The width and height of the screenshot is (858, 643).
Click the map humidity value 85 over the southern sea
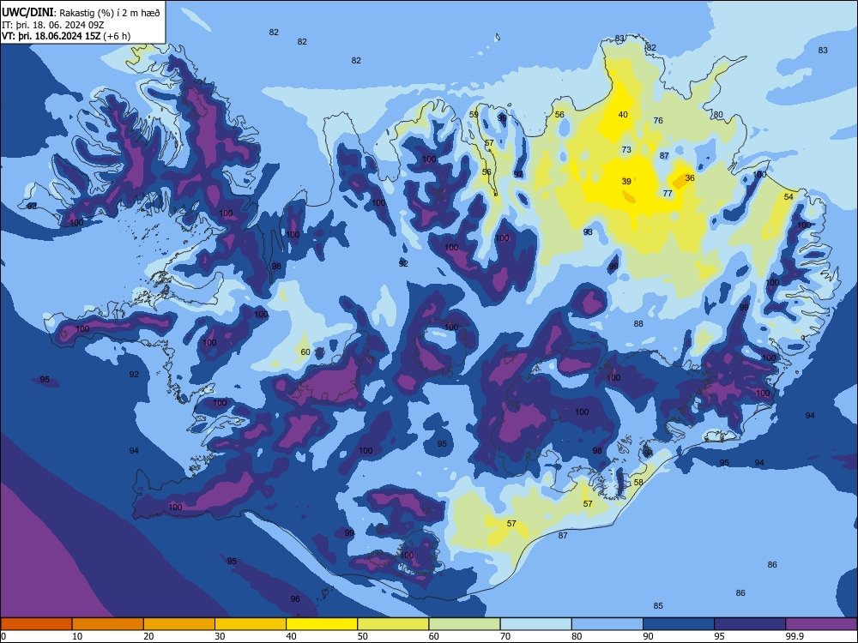click(x=658, y=605)
